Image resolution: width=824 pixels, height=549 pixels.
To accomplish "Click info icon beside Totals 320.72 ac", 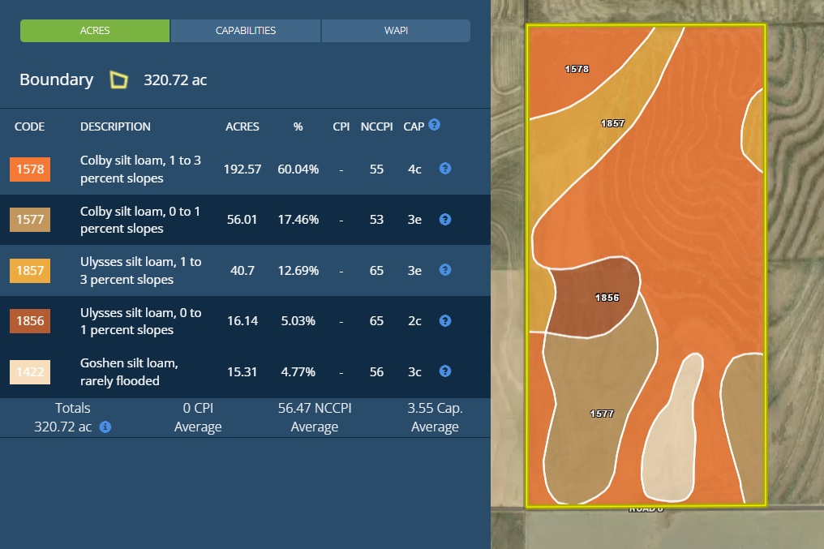I will click(x=105, y=427).
